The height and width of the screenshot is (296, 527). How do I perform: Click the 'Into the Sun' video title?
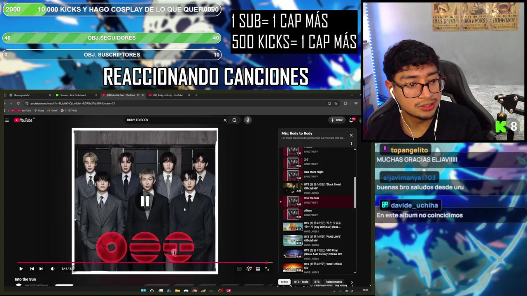coord(25,280)
